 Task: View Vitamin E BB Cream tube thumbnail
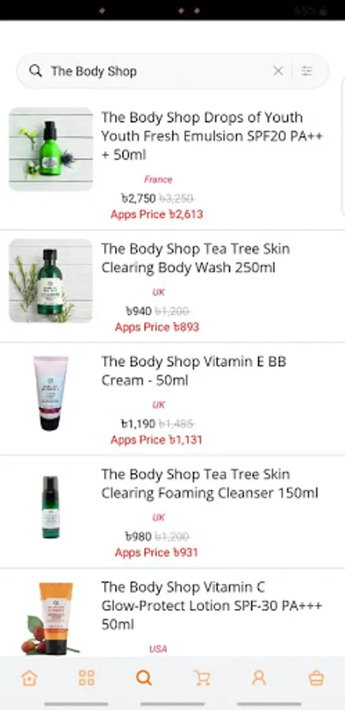50,393
